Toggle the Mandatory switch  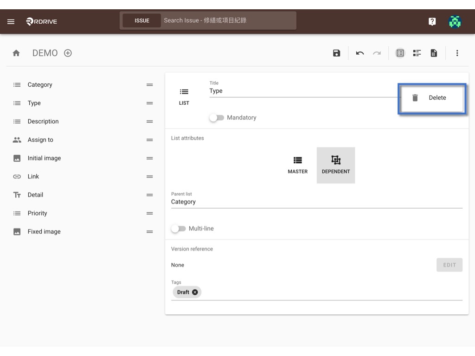[217, 118]
